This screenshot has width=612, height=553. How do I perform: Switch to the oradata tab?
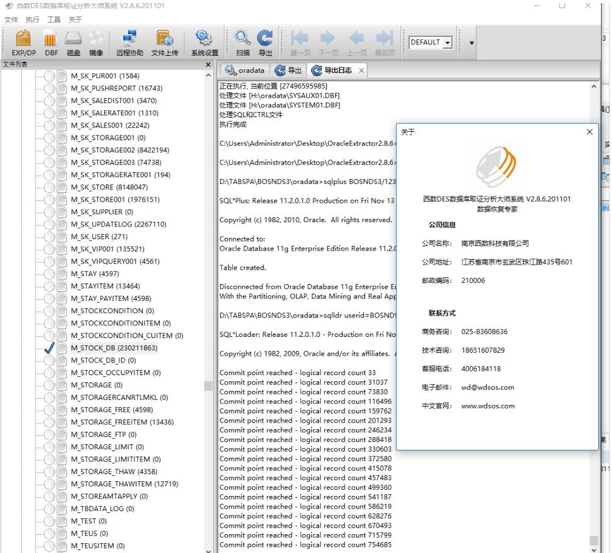[x=245, y=70]
